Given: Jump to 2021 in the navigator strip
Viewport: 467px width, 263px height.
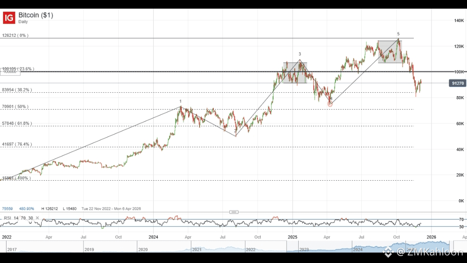Looking at the screenshot, I should pyautogui.click(x=197, y=250).
